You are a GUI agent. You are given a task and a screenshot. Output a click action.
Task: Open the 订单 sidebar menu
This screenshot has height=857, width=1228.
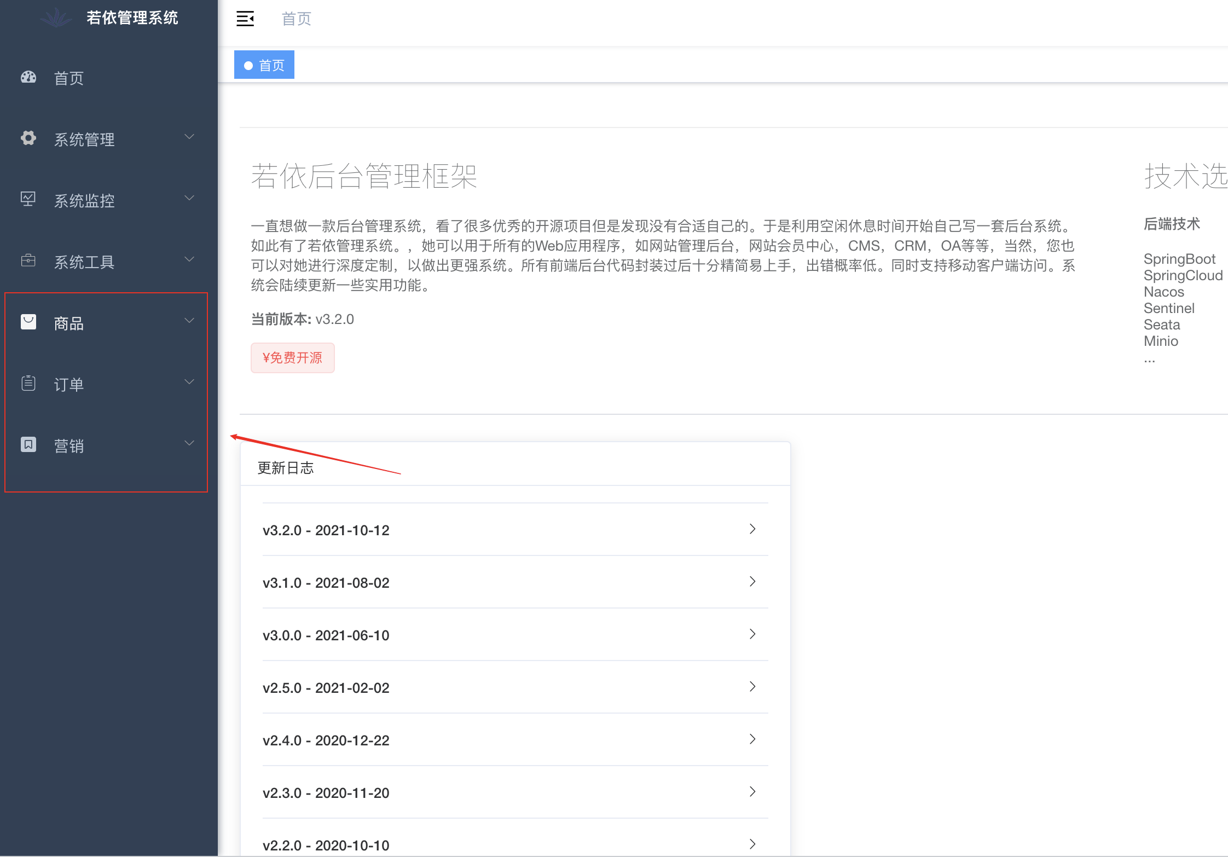coord(68,384)
